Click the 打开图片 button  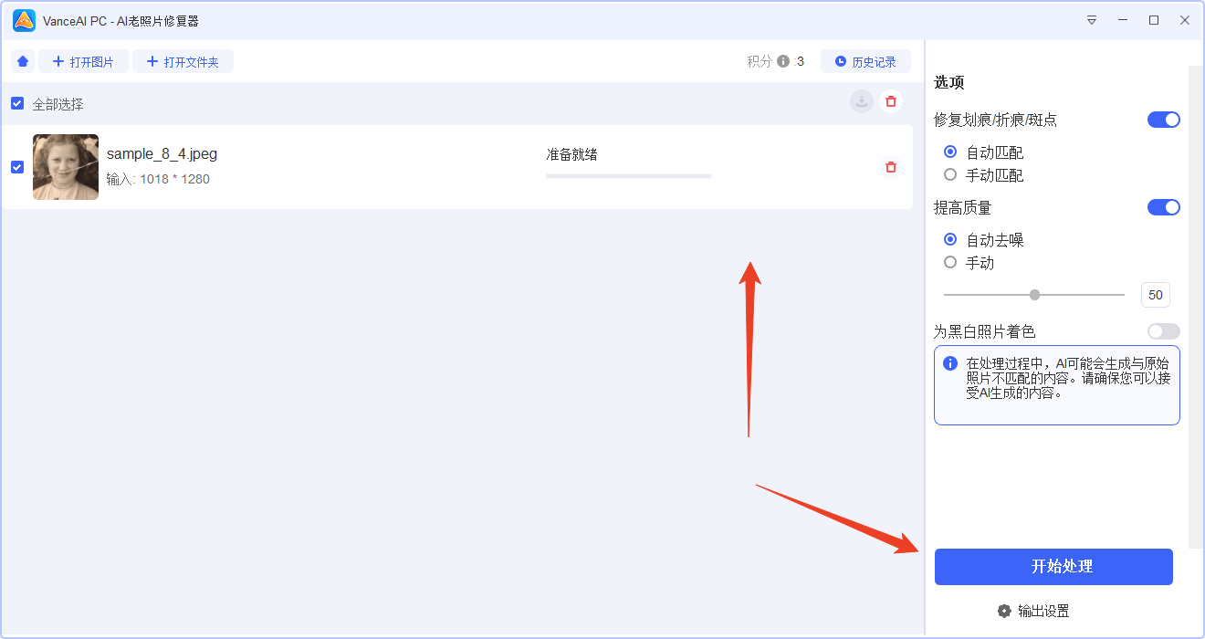(x=83, y=60)
